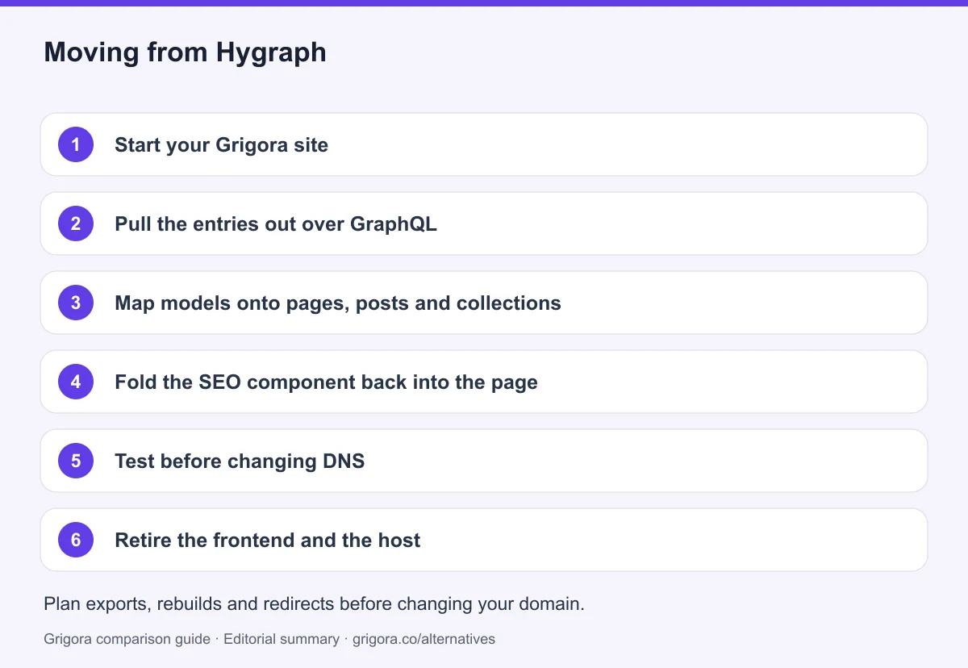
Task: Select 'Fold the SEO component back into the page'
Action: [484, 382]
